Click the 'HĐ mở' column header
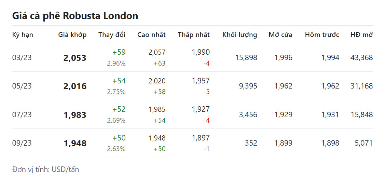This screenshot has height=175, width=385. (361, 35)
